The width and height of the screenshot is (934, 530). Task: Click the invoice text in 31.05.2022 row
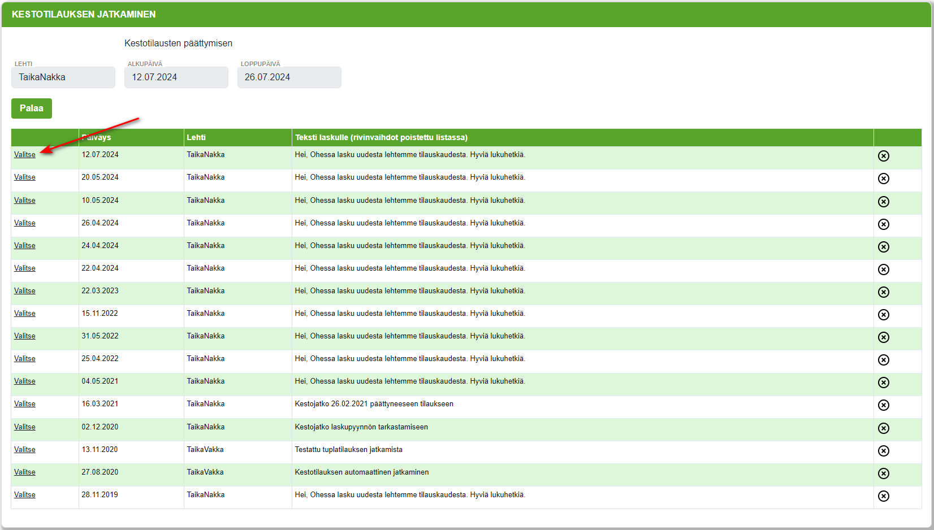[410, 336]
